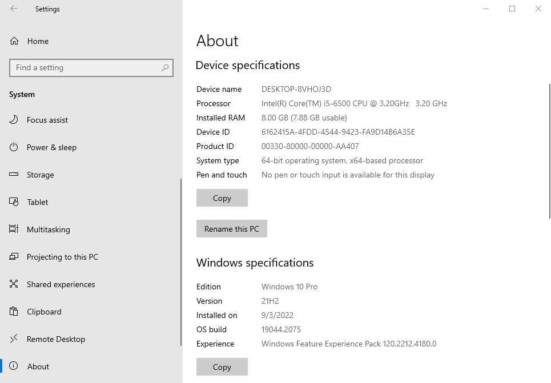
Task: Click the Home house icon
Action: [14, 41]
